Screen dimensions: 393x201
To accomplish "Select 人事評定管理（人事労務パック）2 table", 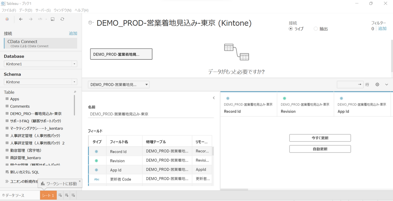I will click(37, 143).
